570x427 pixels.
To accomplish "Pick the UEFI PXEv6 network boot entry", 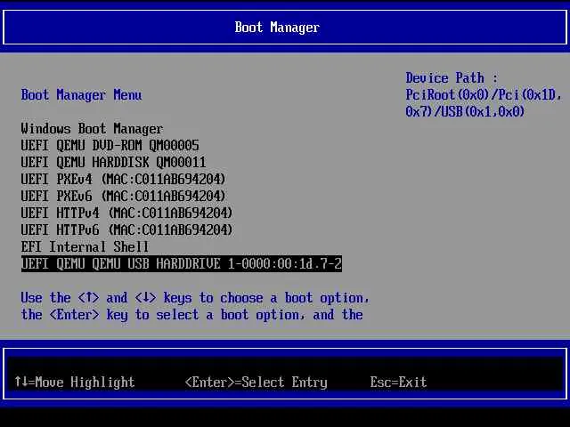I will pyautogui.click(x=123, y=196).
